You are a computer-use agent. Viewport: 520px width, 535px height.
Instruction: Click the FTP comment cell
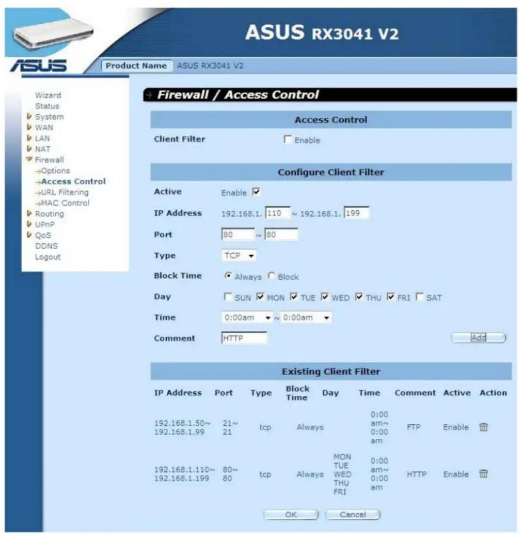(x=413, y=427)
